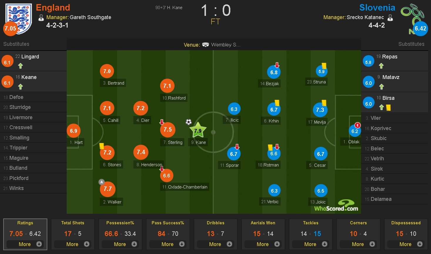This screenshot has width=431, height=254.
Task: Click the goal ball icon beside Kane
Action: pyautogui.click(x=189, y=122)
